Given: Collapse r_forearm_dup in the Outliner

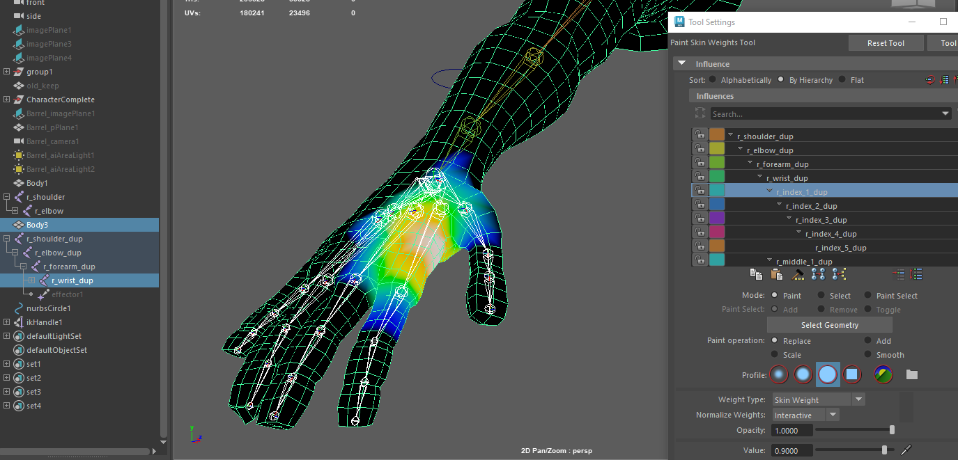Looking at the screenshot, I should tap(24, 267).
